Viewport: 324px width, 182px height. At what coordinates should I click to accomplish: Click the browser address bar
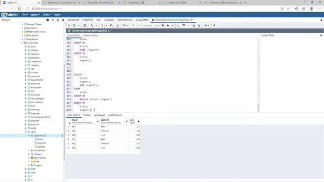(x=153, y=9)
